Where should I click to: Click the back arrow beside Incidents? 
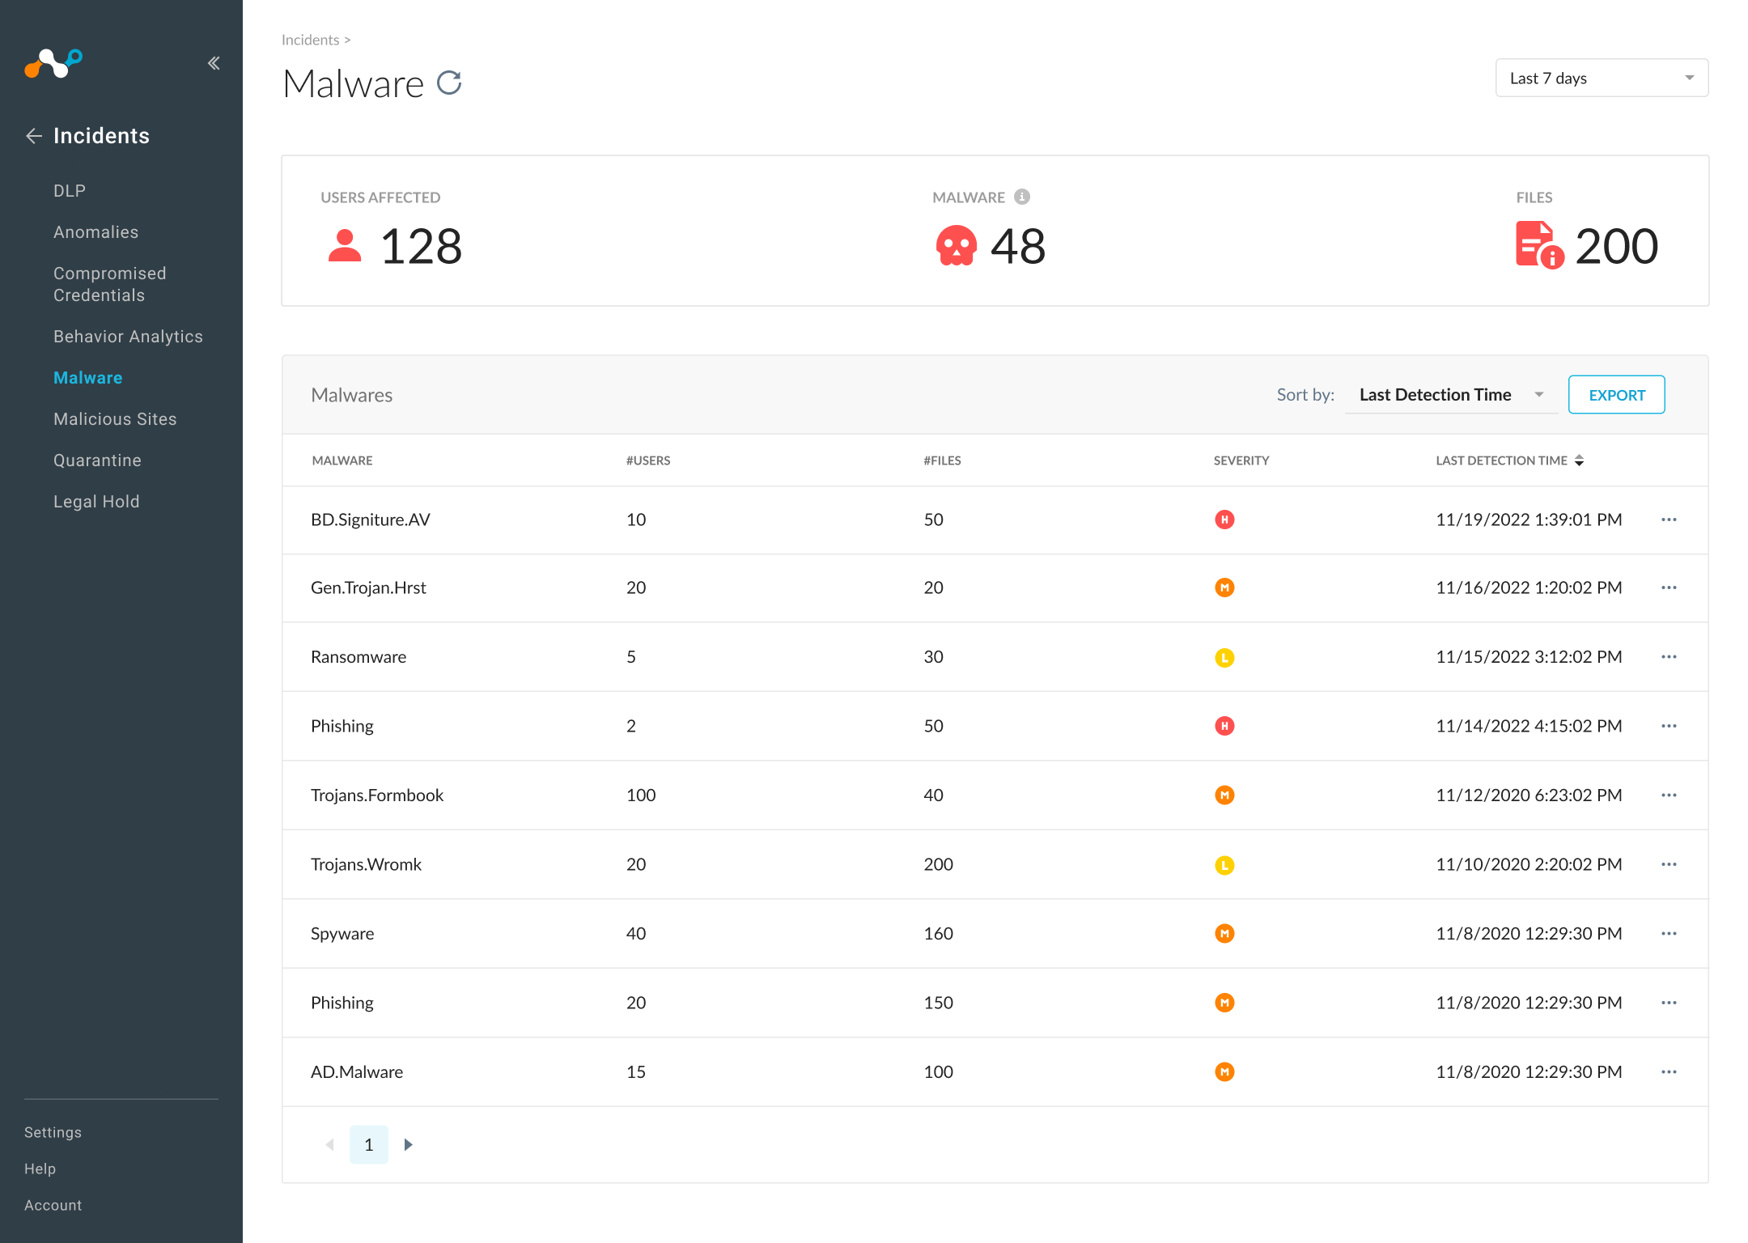click(34, 136)
